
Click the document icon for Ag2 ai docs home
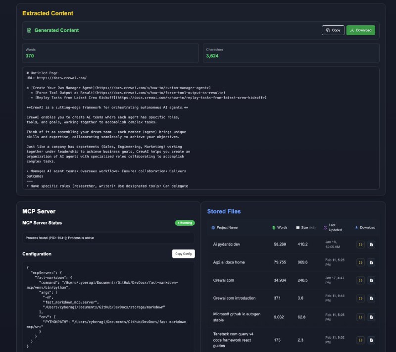tap(371, 262)
